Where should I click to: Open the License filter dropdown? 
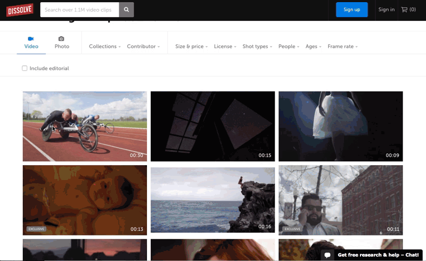[225, 46]
